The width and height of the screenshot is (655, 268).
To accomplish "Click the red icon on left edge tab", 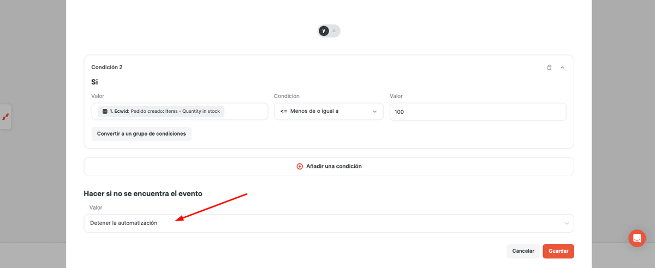I will 5,117.
